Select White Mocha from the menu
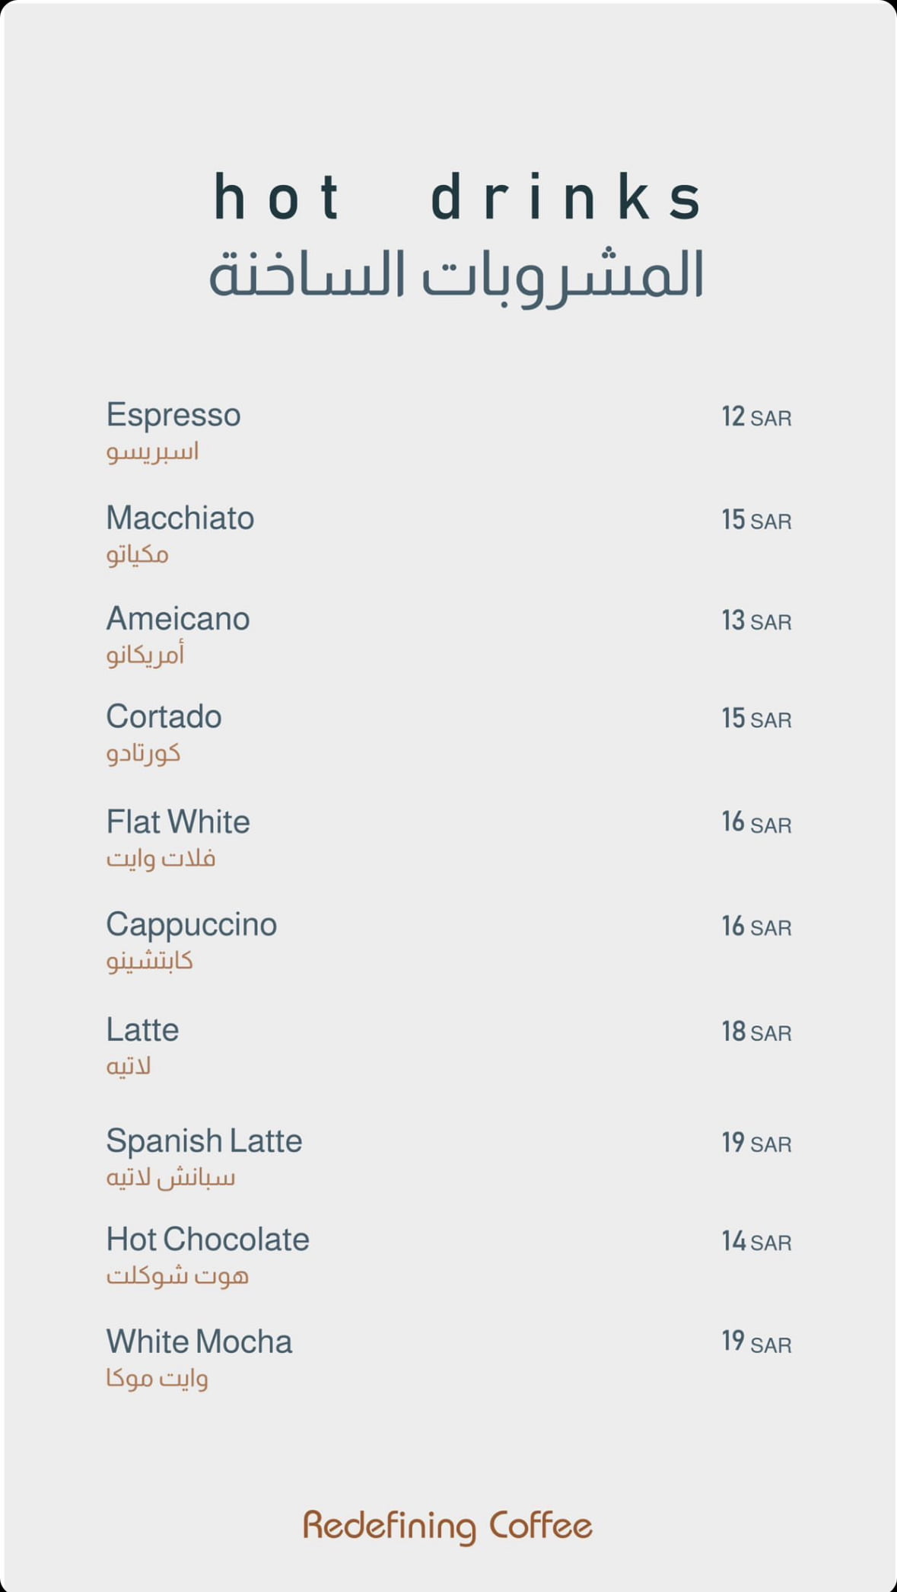 coord(199,1342)
